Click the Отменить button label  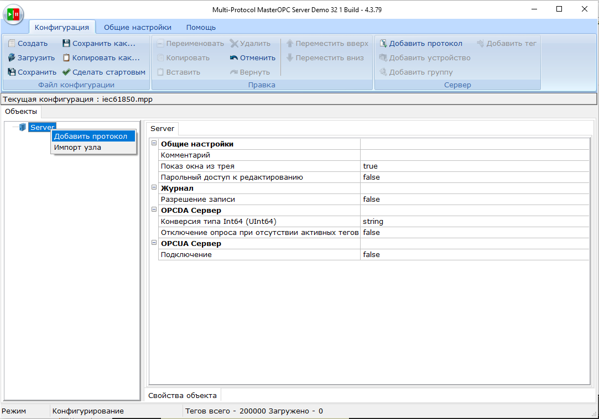coord(258,57)
